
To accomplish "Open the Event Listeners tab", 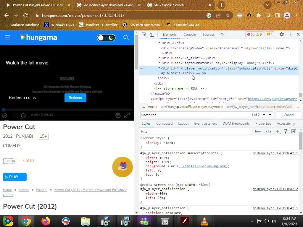I will (205, 124).
